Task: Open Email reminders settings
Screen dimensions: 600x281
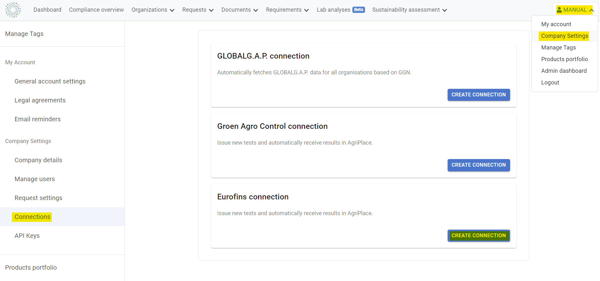Action: (38, 119)
